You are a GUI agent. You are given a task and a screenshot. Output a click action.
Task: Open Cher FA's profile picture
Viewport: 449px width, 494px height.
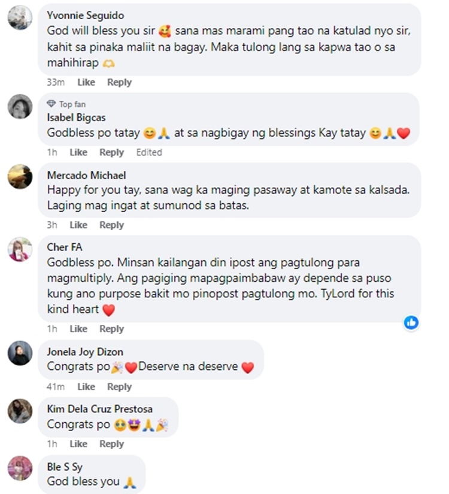click(x=20, y=249)
